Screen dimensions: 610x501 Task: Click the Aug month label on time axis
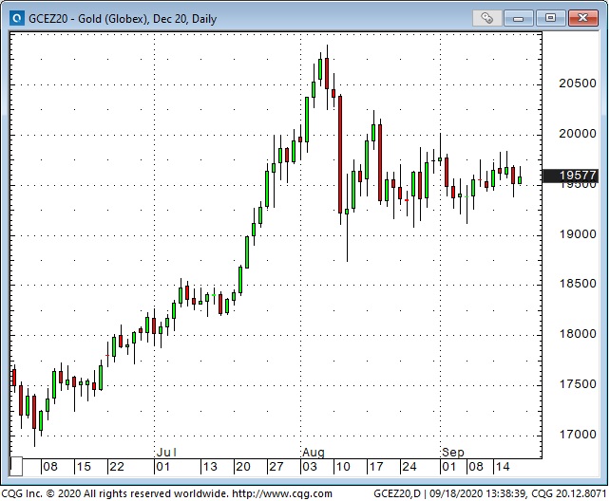click(314, 453)
